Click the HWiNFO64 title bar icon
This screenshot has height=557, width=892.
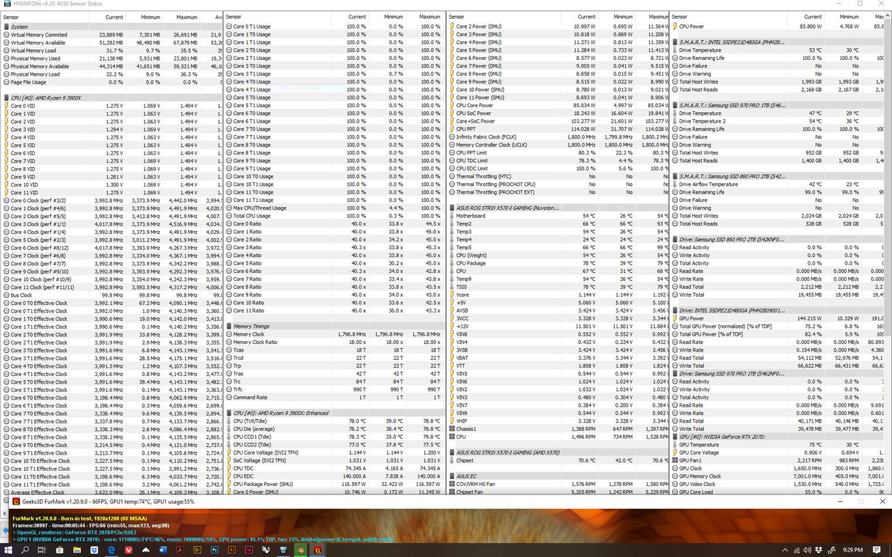(x=6, y=4)
